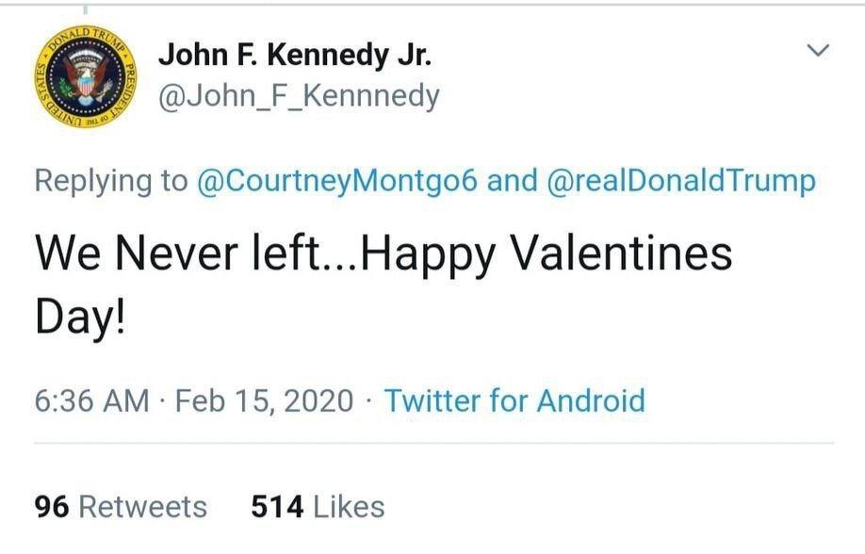The width and height of the screenshot is (865, 554).
Task: Open the Twitter for Android source link
Action: point(514,400)
